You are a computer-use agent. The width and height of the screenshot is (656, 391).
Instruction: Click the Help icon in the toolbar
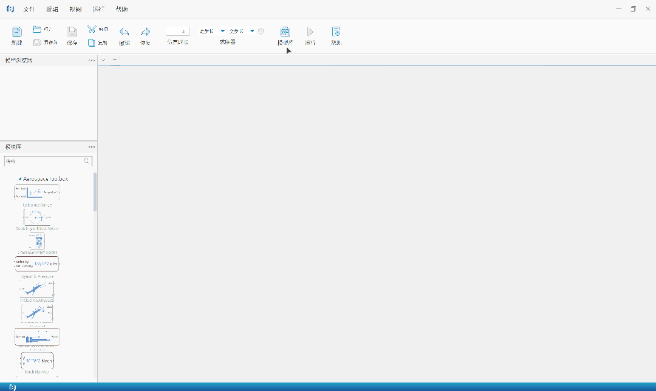tap(336, 32)
